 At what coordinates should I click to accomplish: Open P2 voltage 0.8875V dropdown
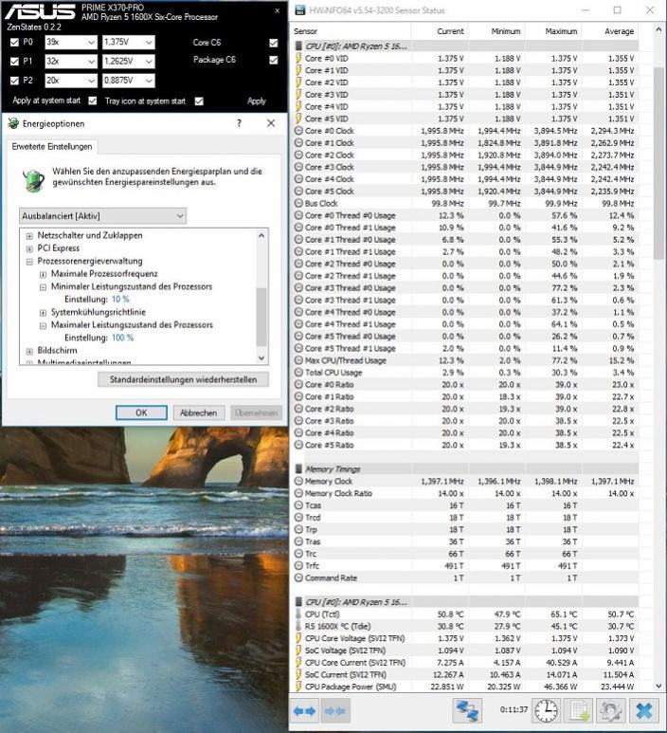[129, 81]
